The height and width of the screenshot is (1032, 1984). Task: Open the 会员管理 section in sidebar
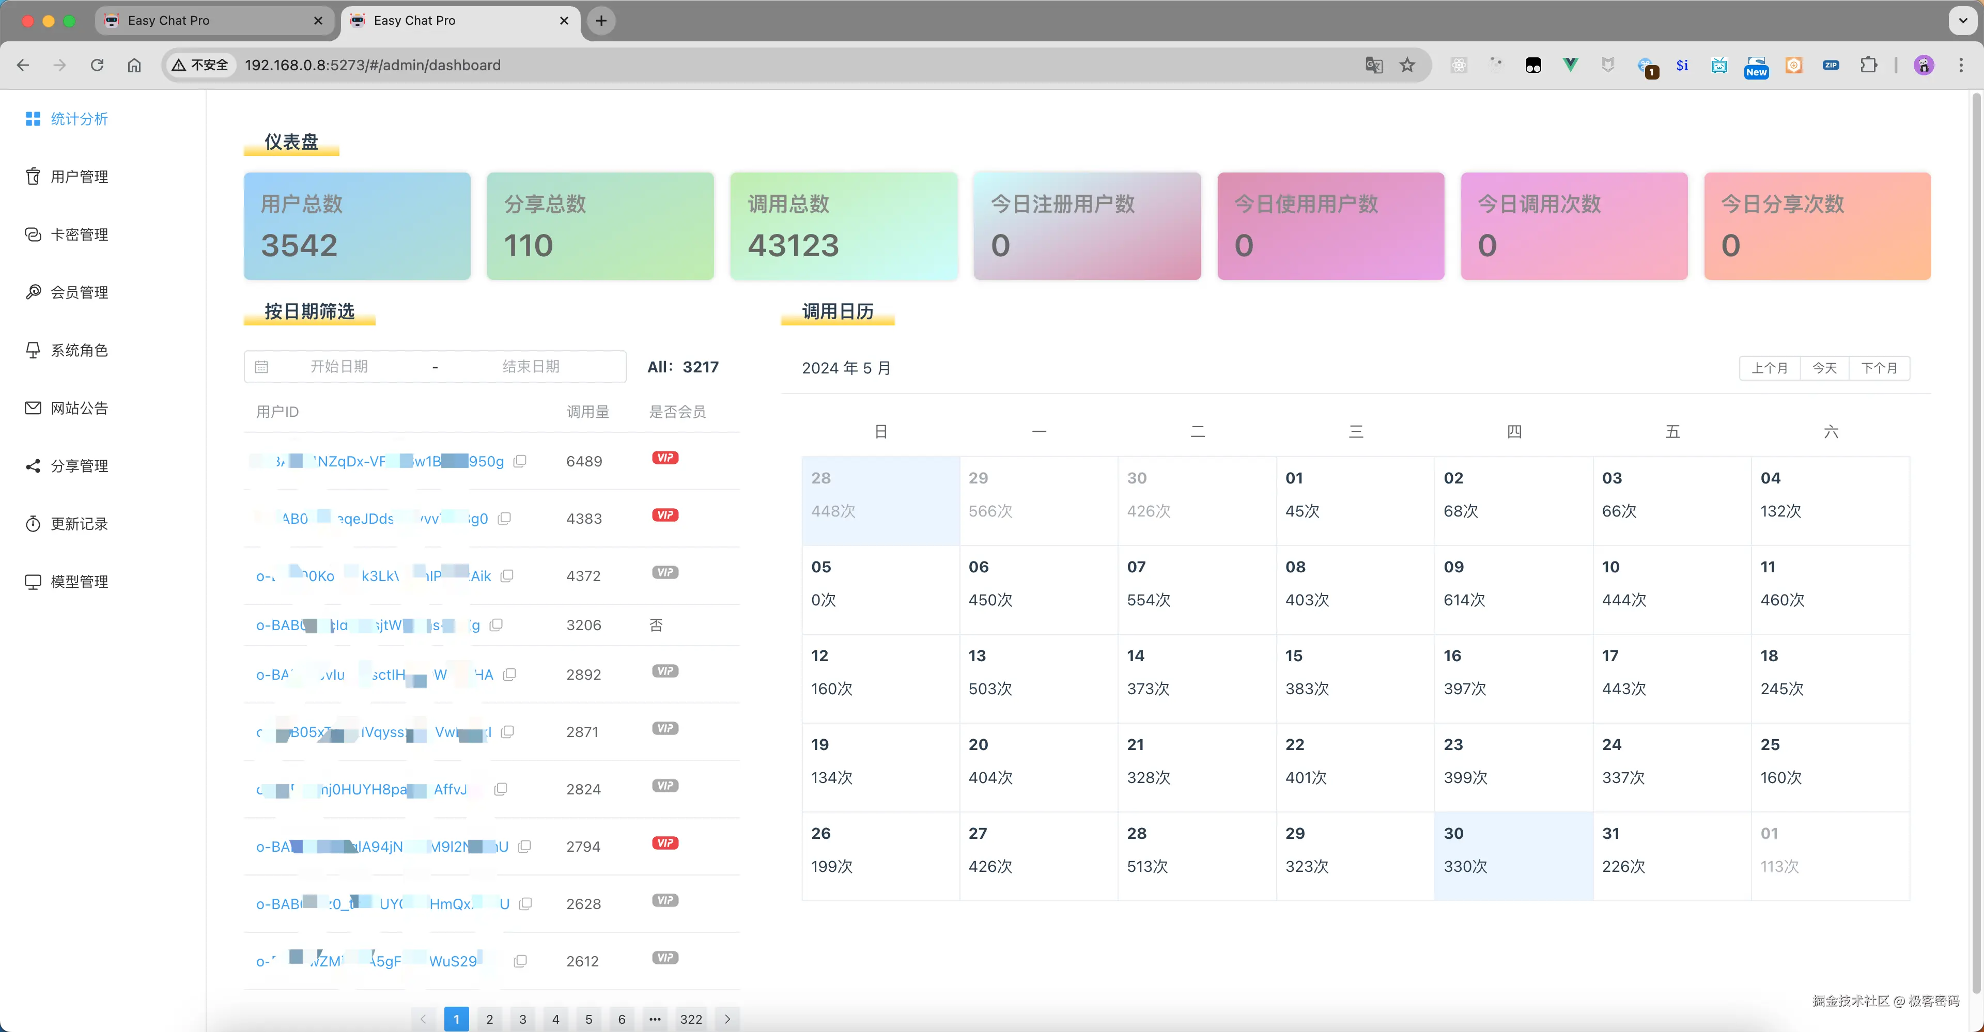pyautogui.click(x=80, y=292)
